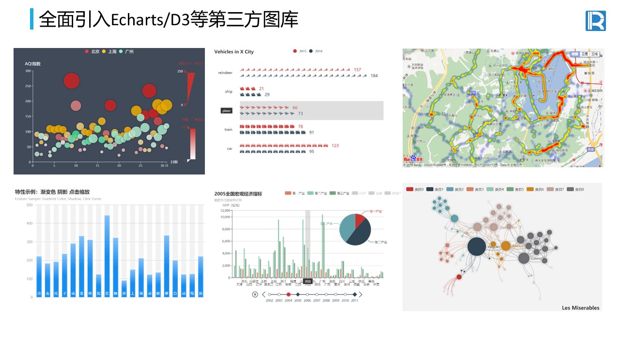Screen dimensions: 620x349
Task: Click the 特性示例 bar chart title
Action: (x=52, y=192)
